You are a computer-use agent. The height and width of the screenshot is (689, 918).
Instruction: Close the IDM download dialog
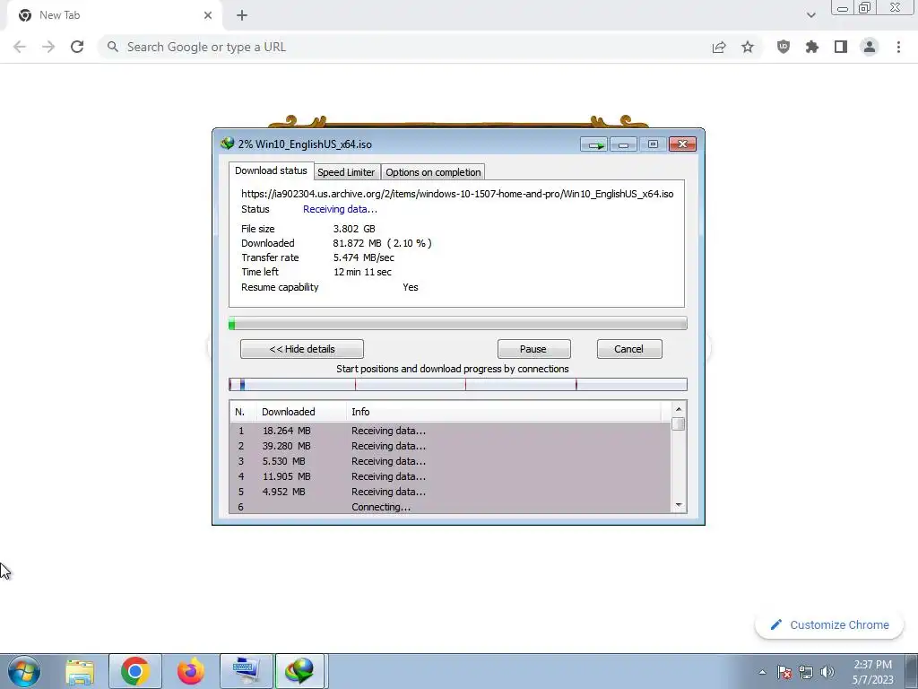tap(682, 144)
